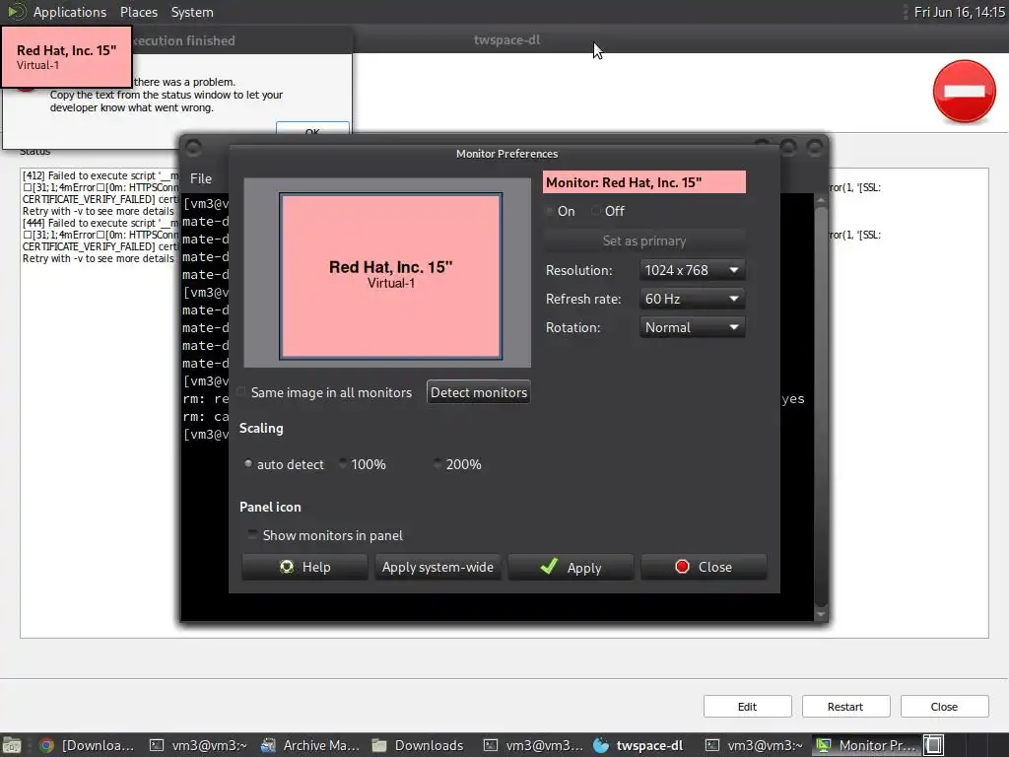This screenshot has height=757, width=1009.
Task: Toggle Same image in all monitors checkbox
Action: (x=242, y=392)
